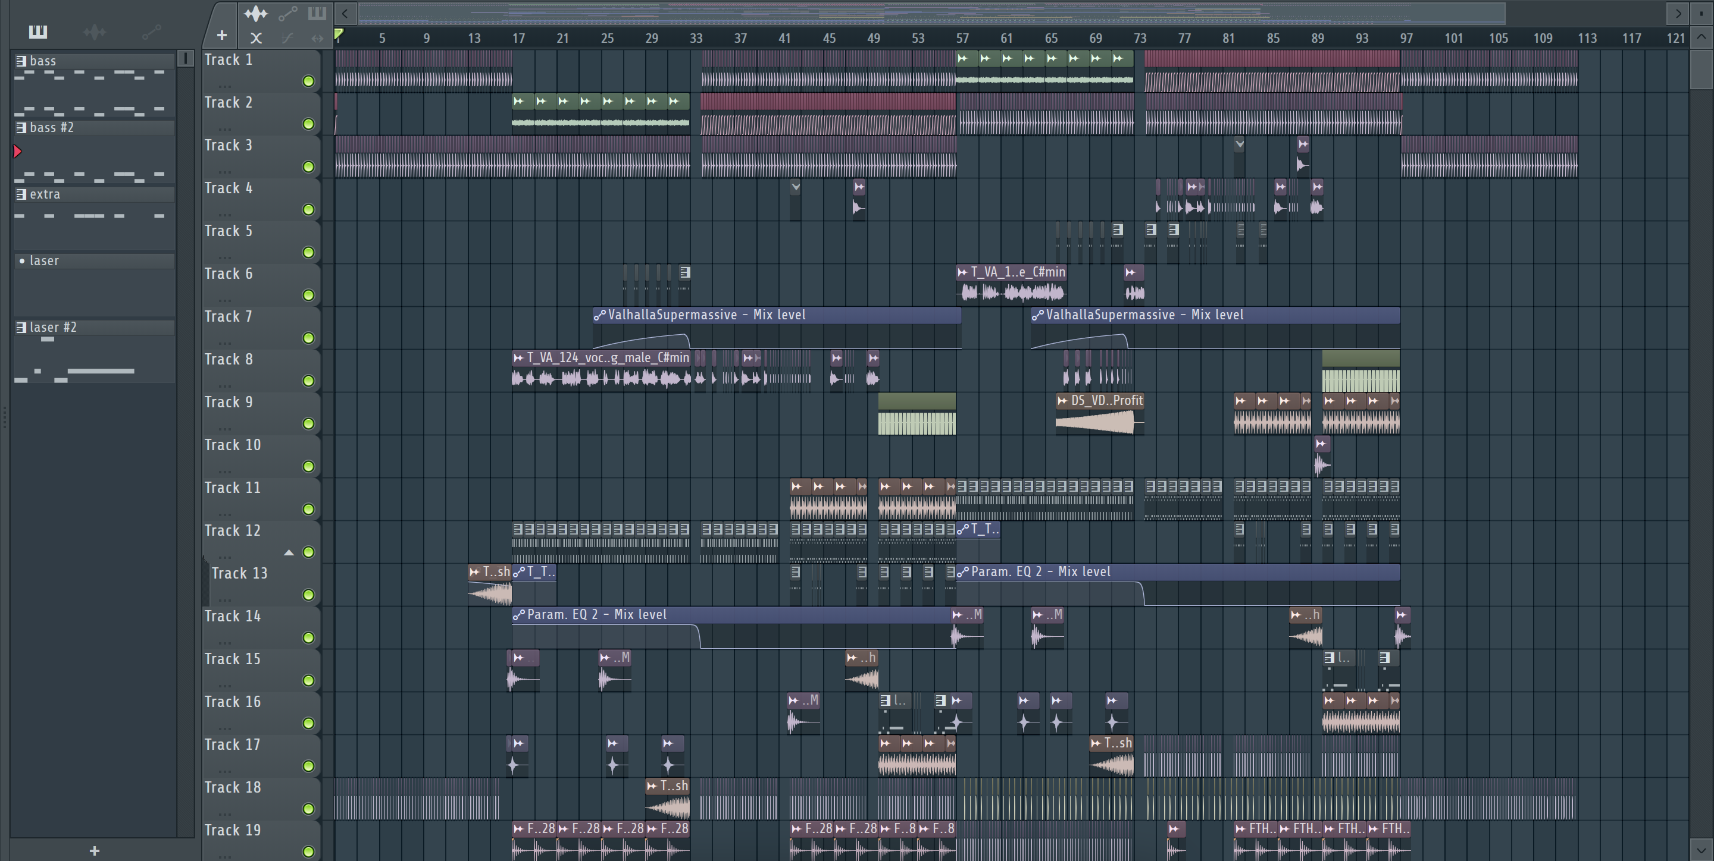Select Track 10 header name
Screen dimensions: 1714x861
[x=232, y=445]
